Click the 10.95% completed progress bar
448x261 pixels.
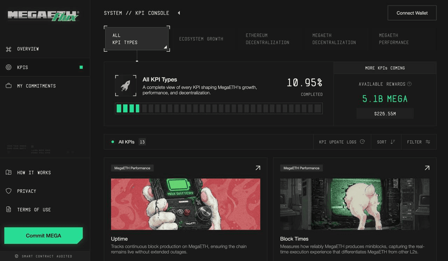coord(219,108)
